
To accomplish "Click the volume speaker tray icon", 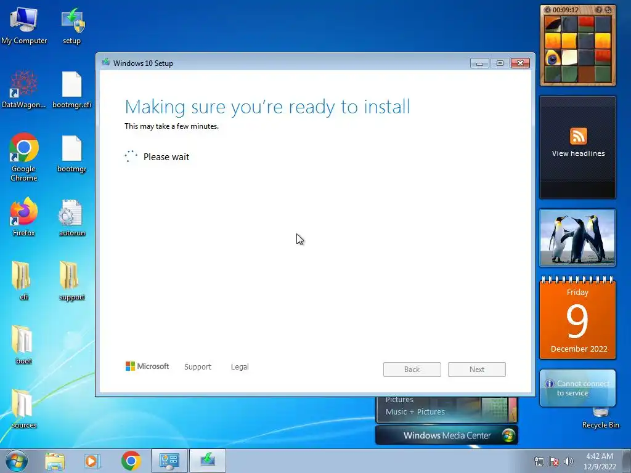I will click(569, 461).
